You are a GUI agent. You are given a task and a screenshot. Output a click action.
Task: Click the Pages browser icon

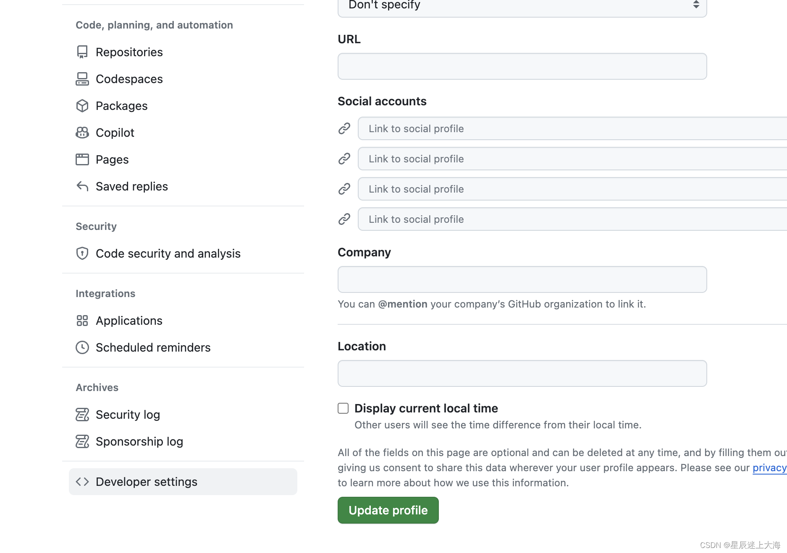click(x=82, y=159)
